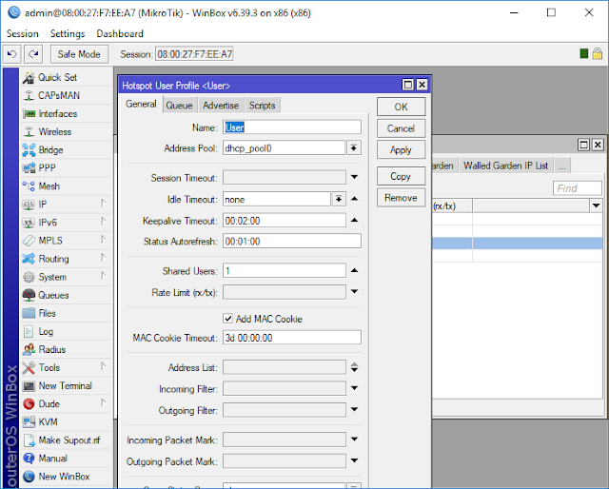Viewport: 609px width, 489px height.
Task: Expand the Outgoing Filter field
Action: [x=354, y=409]
